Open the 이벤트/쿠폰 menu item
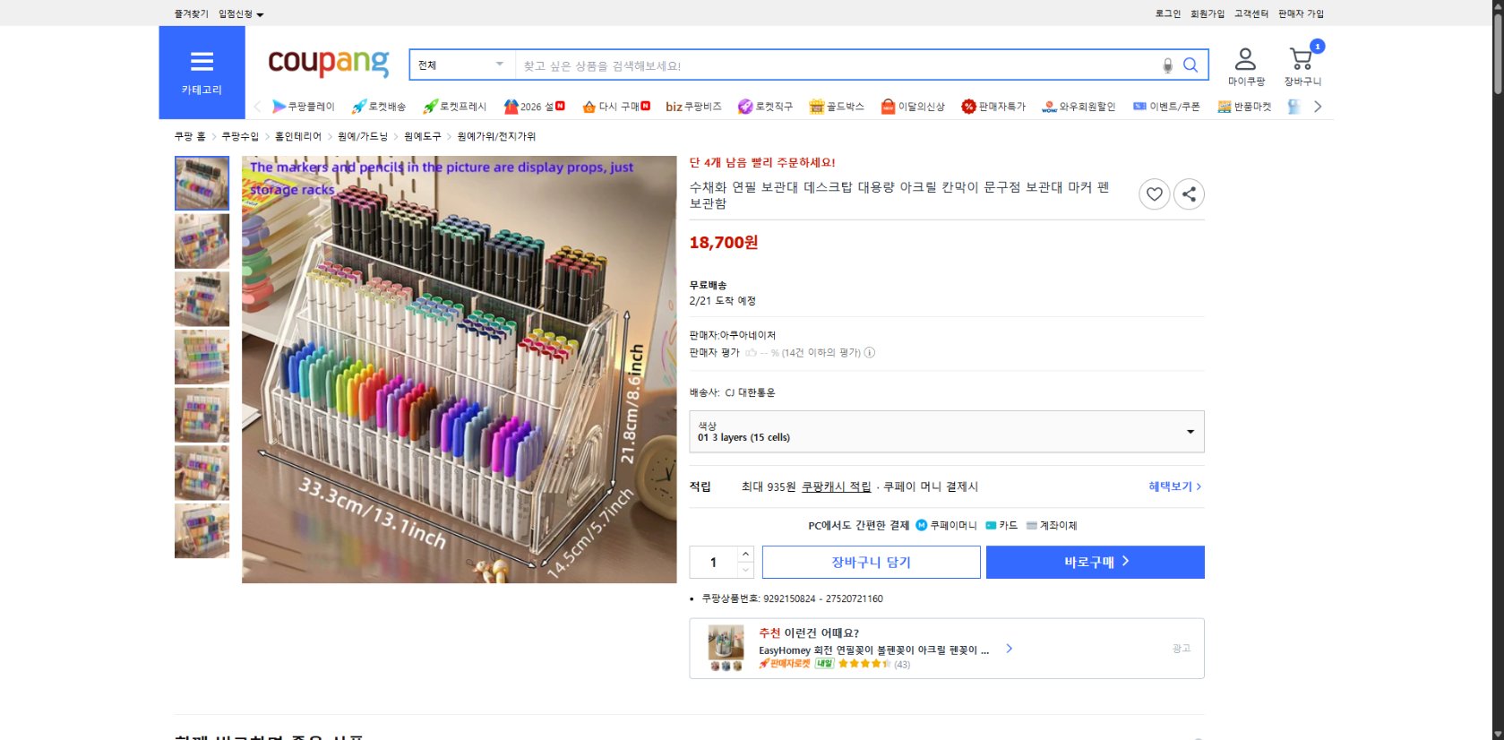Screen dimensions: 1504x740 tap(1165, 106)
